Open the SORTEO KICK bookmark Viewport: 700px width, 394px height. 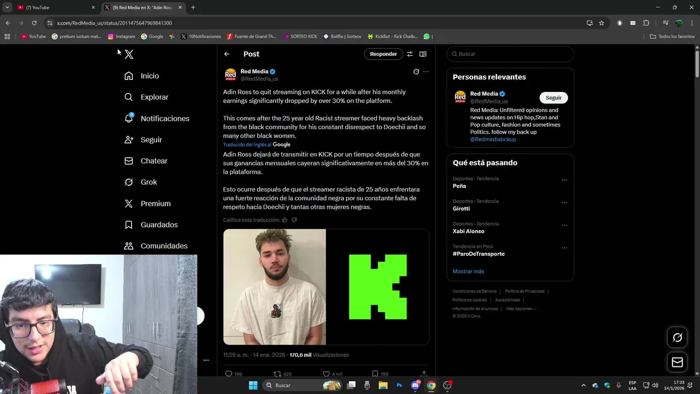point(300,37)
